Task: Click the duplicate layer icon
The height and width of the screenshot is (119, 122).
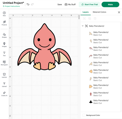Action: point(90,19)
